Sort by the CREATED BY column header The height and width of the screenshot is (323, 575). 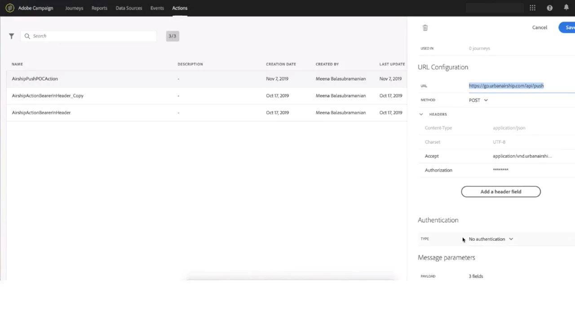327,64
